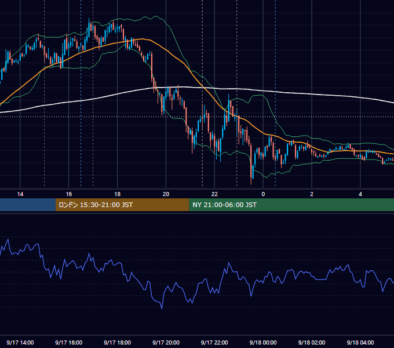Click the NY 21:00-06:00 JST session bar
Screen dimensions: 394x348
(x=291, y=205)
